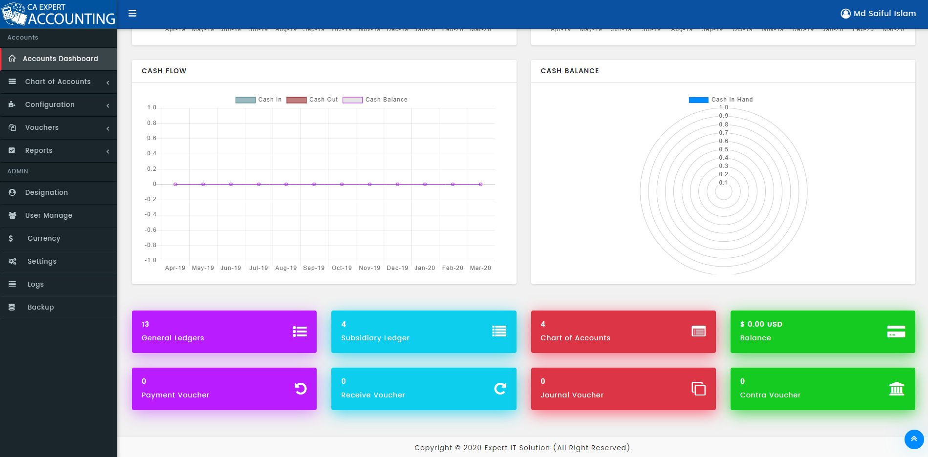Screen dimensions: 928x457
Task: Click the Receive Voucher refresh icon
Action: [x=500, y=389]
